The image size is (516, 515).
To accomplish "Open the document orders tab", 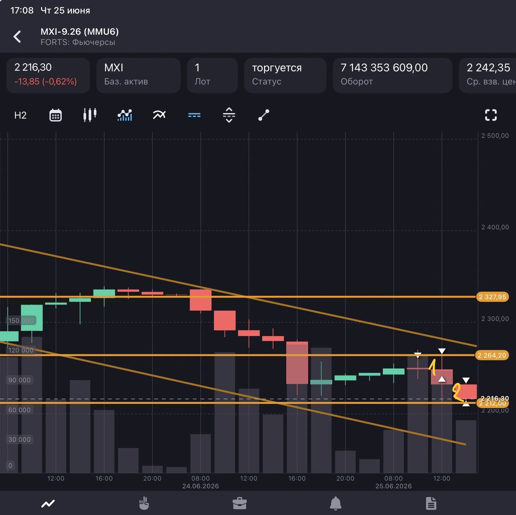I will [x=431, y=503].
